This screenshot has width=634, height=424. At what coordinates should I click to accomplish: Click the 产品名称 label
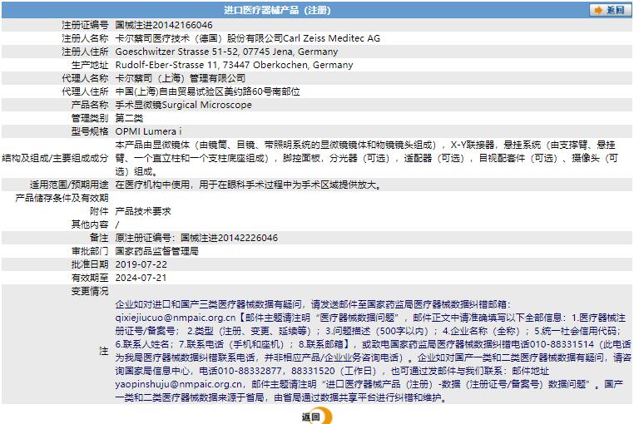click(90, 105)
